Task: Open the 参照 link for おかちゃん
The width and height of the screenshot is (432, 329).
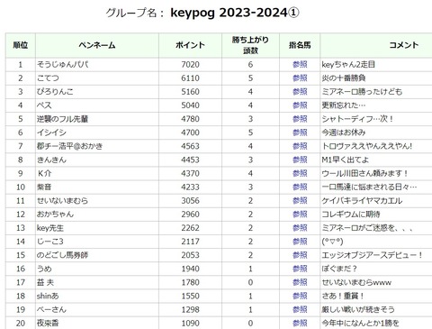Action: (300, 215)
